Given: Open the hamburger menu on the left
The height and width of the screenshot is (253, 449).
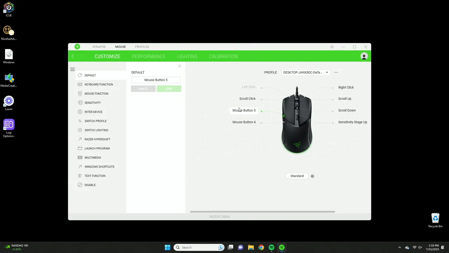Looking at the screenshot, I should [72, 69].
